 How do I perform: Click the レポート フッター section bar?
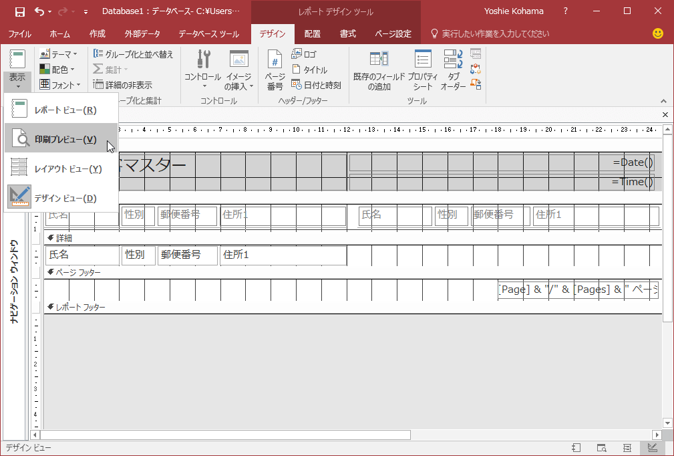tap(353, 307)
